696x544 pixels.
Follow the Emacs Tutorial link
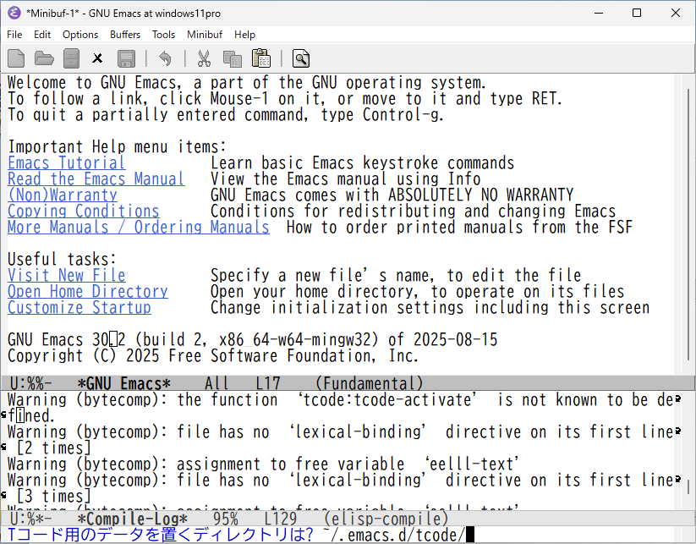click(67, 163)
